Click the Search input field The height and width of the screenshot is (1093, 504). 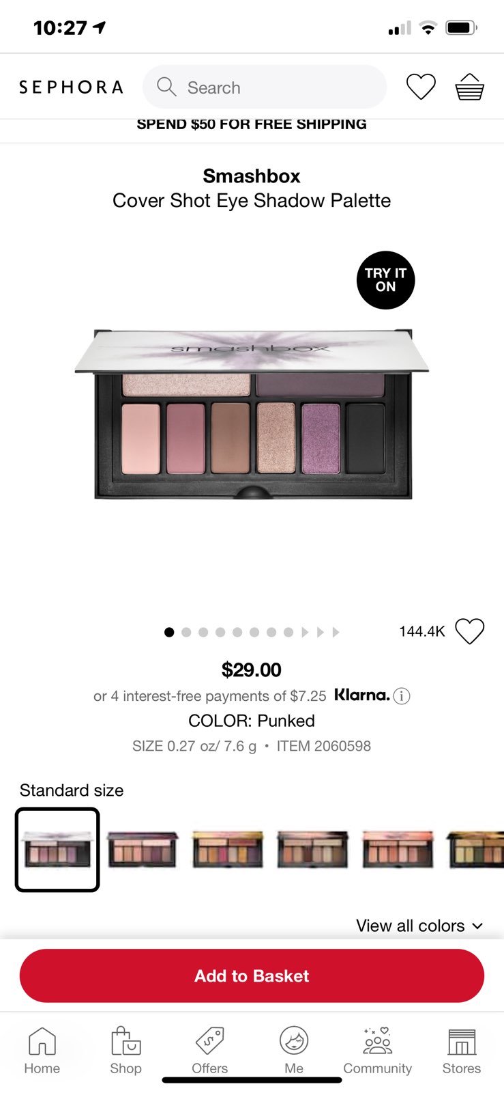pos(265,87)
